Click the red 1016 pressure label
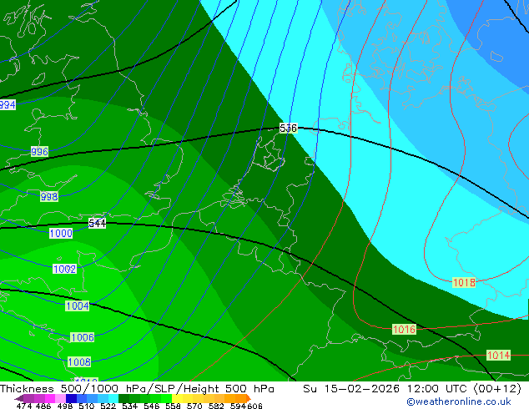Viewport: 529px width, 409px height. click(404, 330)
